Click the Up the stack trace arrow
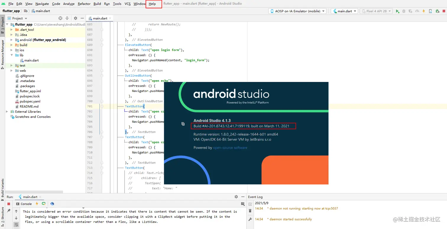The image size is (447, 229). [x=16, y=211]
